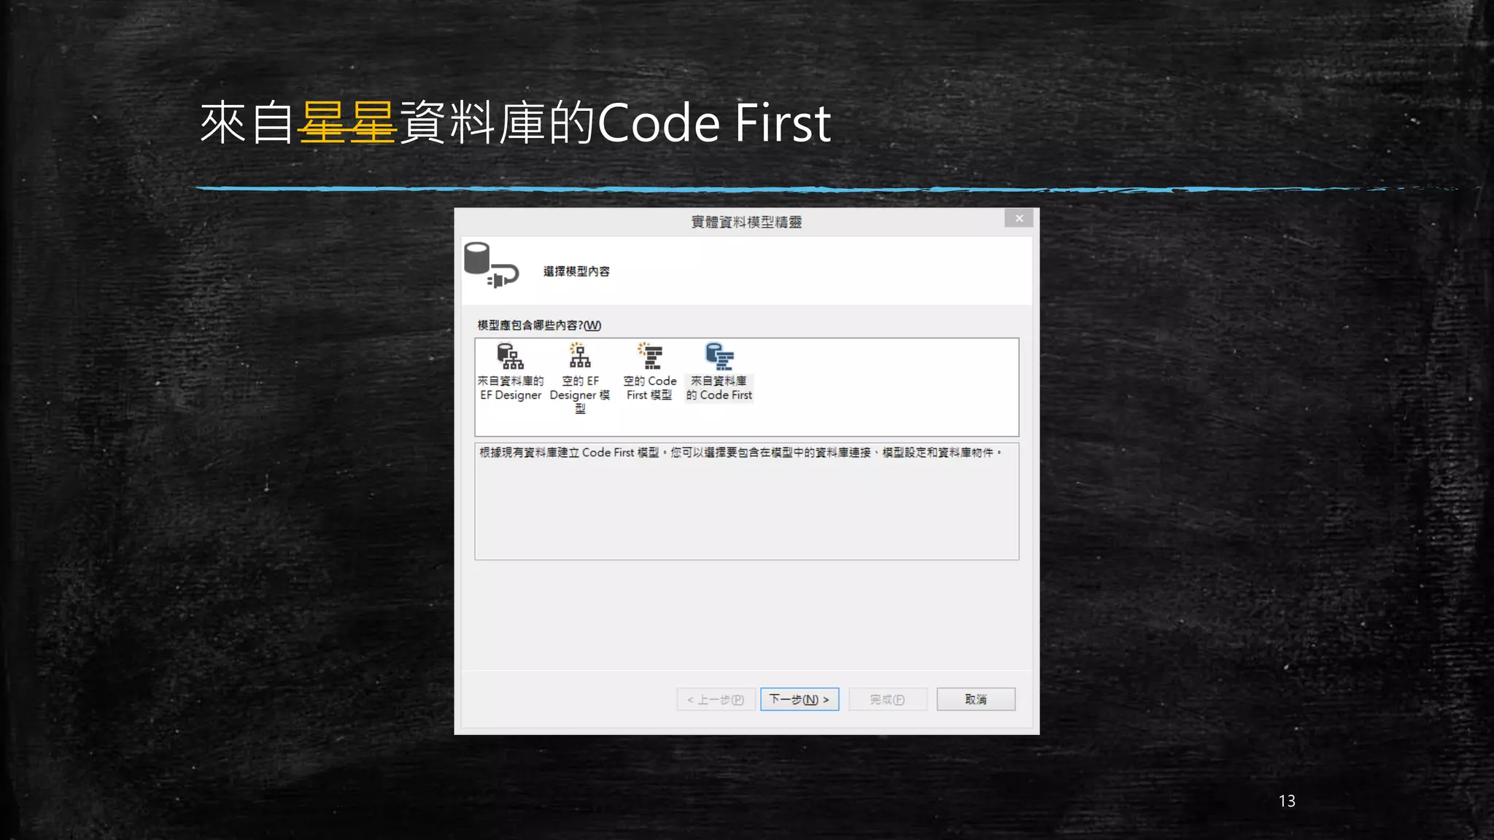
Task: Click the 實體資料模型精靈 title bar text
Action: click(746, 222)
